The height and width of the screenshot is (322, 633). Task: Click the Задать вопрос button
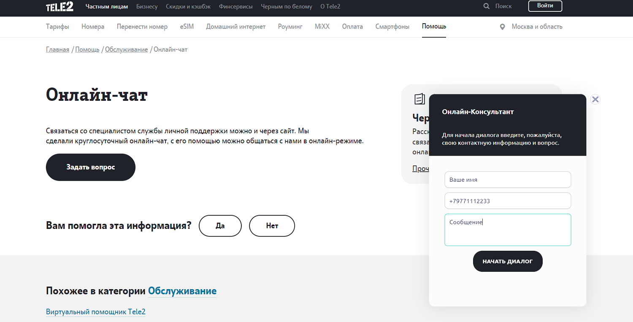(x=91, y=167)
